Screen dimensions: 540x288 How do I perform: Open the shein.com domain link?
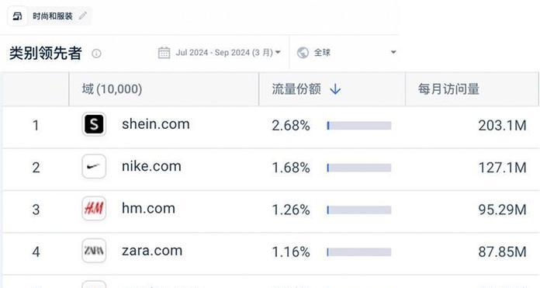click(x=156, y=124)
